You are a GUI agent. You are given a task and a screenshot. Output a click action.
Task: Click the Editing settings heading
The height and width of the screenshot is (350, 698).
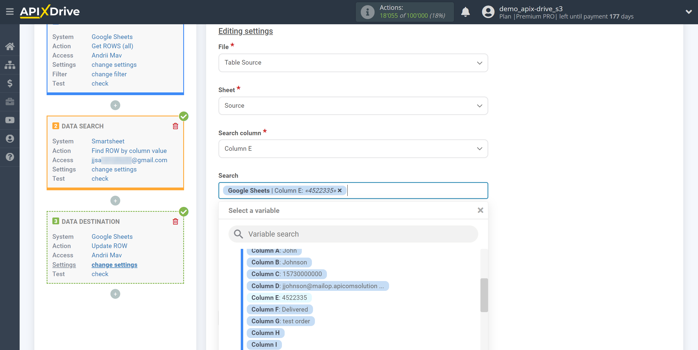coord(246,31)
